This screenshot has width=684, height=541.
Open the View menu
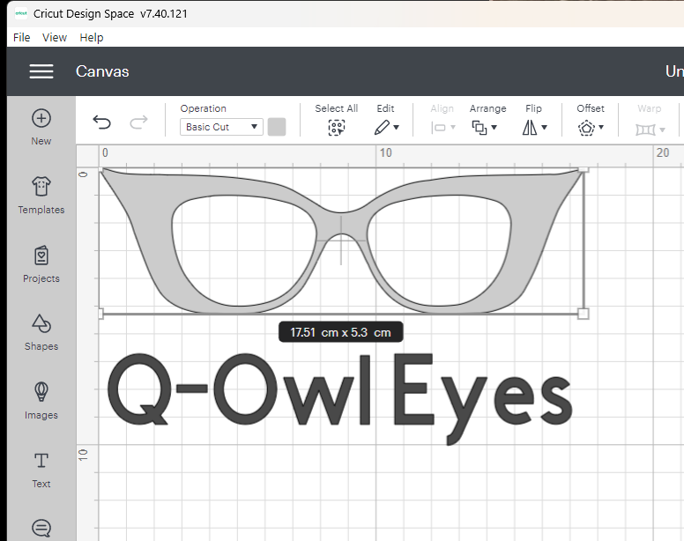point(55,37)
